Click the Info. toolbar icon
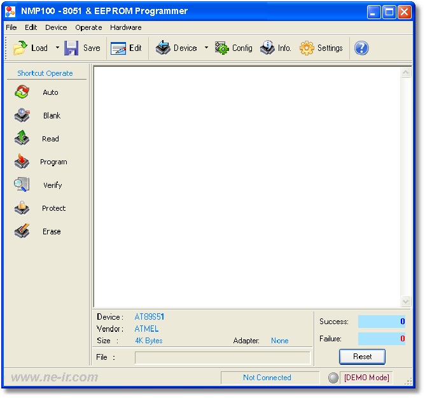 [267, 48]
